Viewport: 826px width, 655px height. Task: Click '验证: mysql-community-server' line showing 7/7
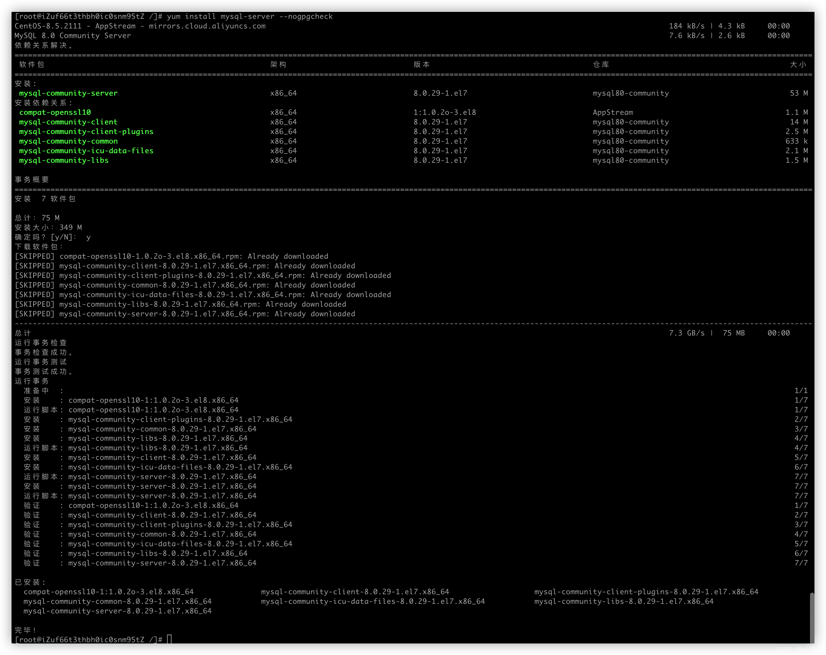tap(416, 563)
